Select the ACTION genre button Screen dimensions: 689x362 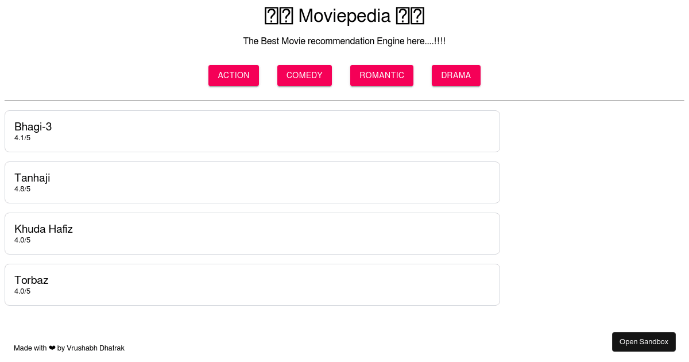coord(234,75)
